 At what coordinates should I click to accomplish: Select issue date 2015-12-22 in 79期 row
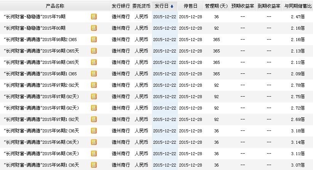[x=164, y=17]
